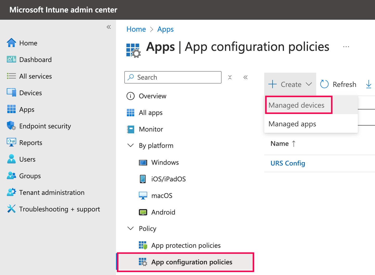Choose Managed apps from Create menu

tap(292, 124)
